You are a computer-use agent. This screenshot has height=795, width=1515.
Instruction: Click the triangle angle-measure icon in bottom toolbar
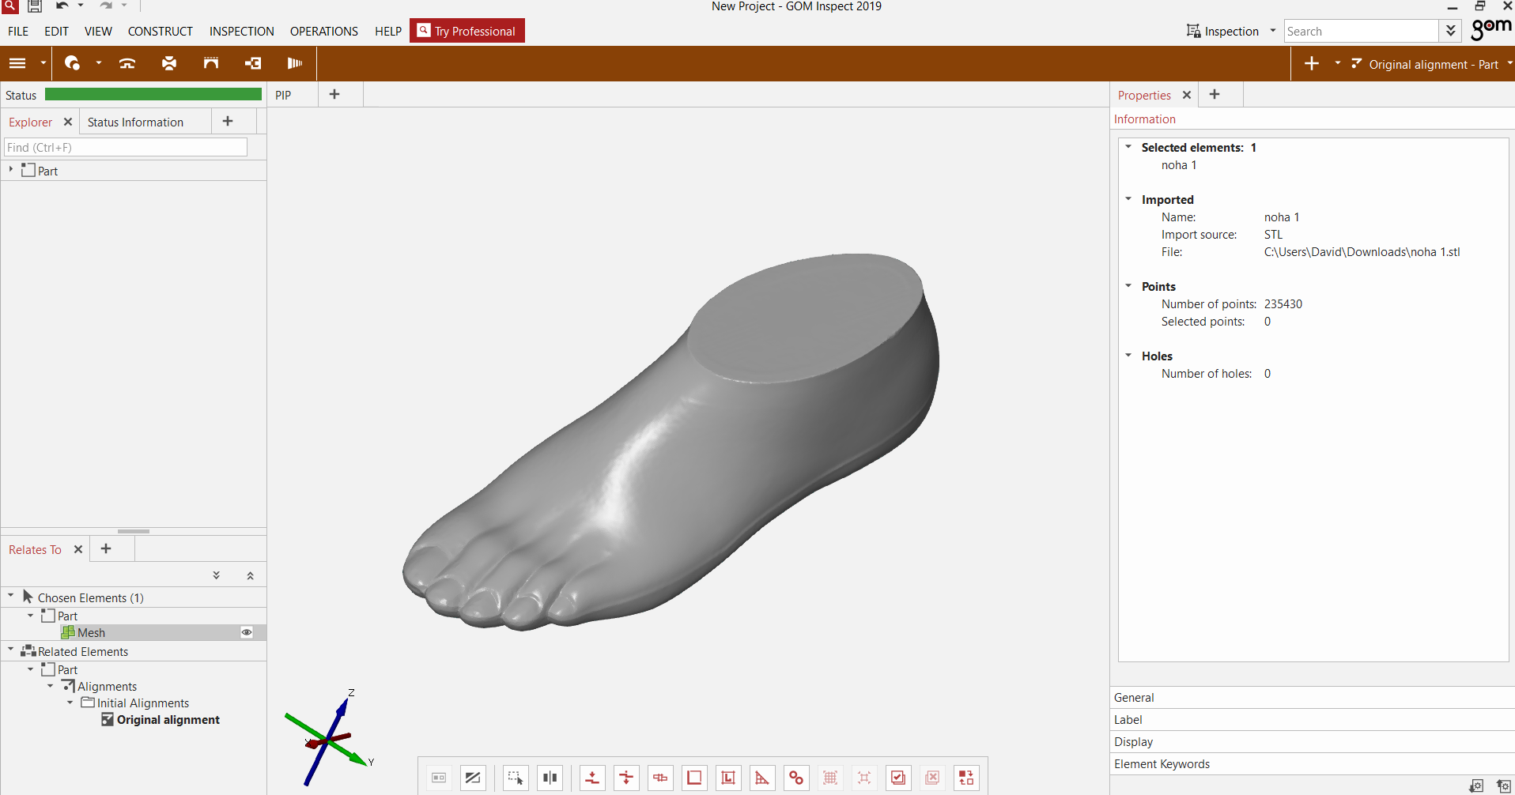coord(761,778)
